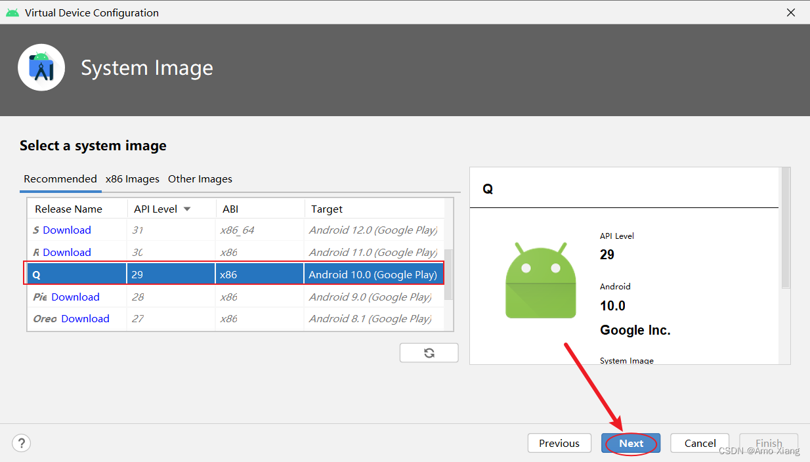The image size is (810, 462).
Task: Go back with the Previous button
Action: (x=559, y=443)
